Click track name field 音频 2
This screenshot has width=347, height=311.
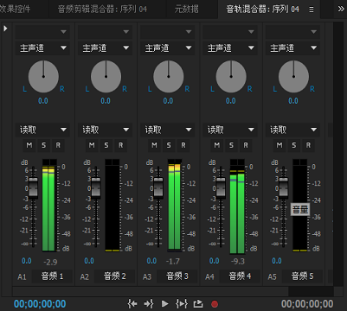[115, 276]
